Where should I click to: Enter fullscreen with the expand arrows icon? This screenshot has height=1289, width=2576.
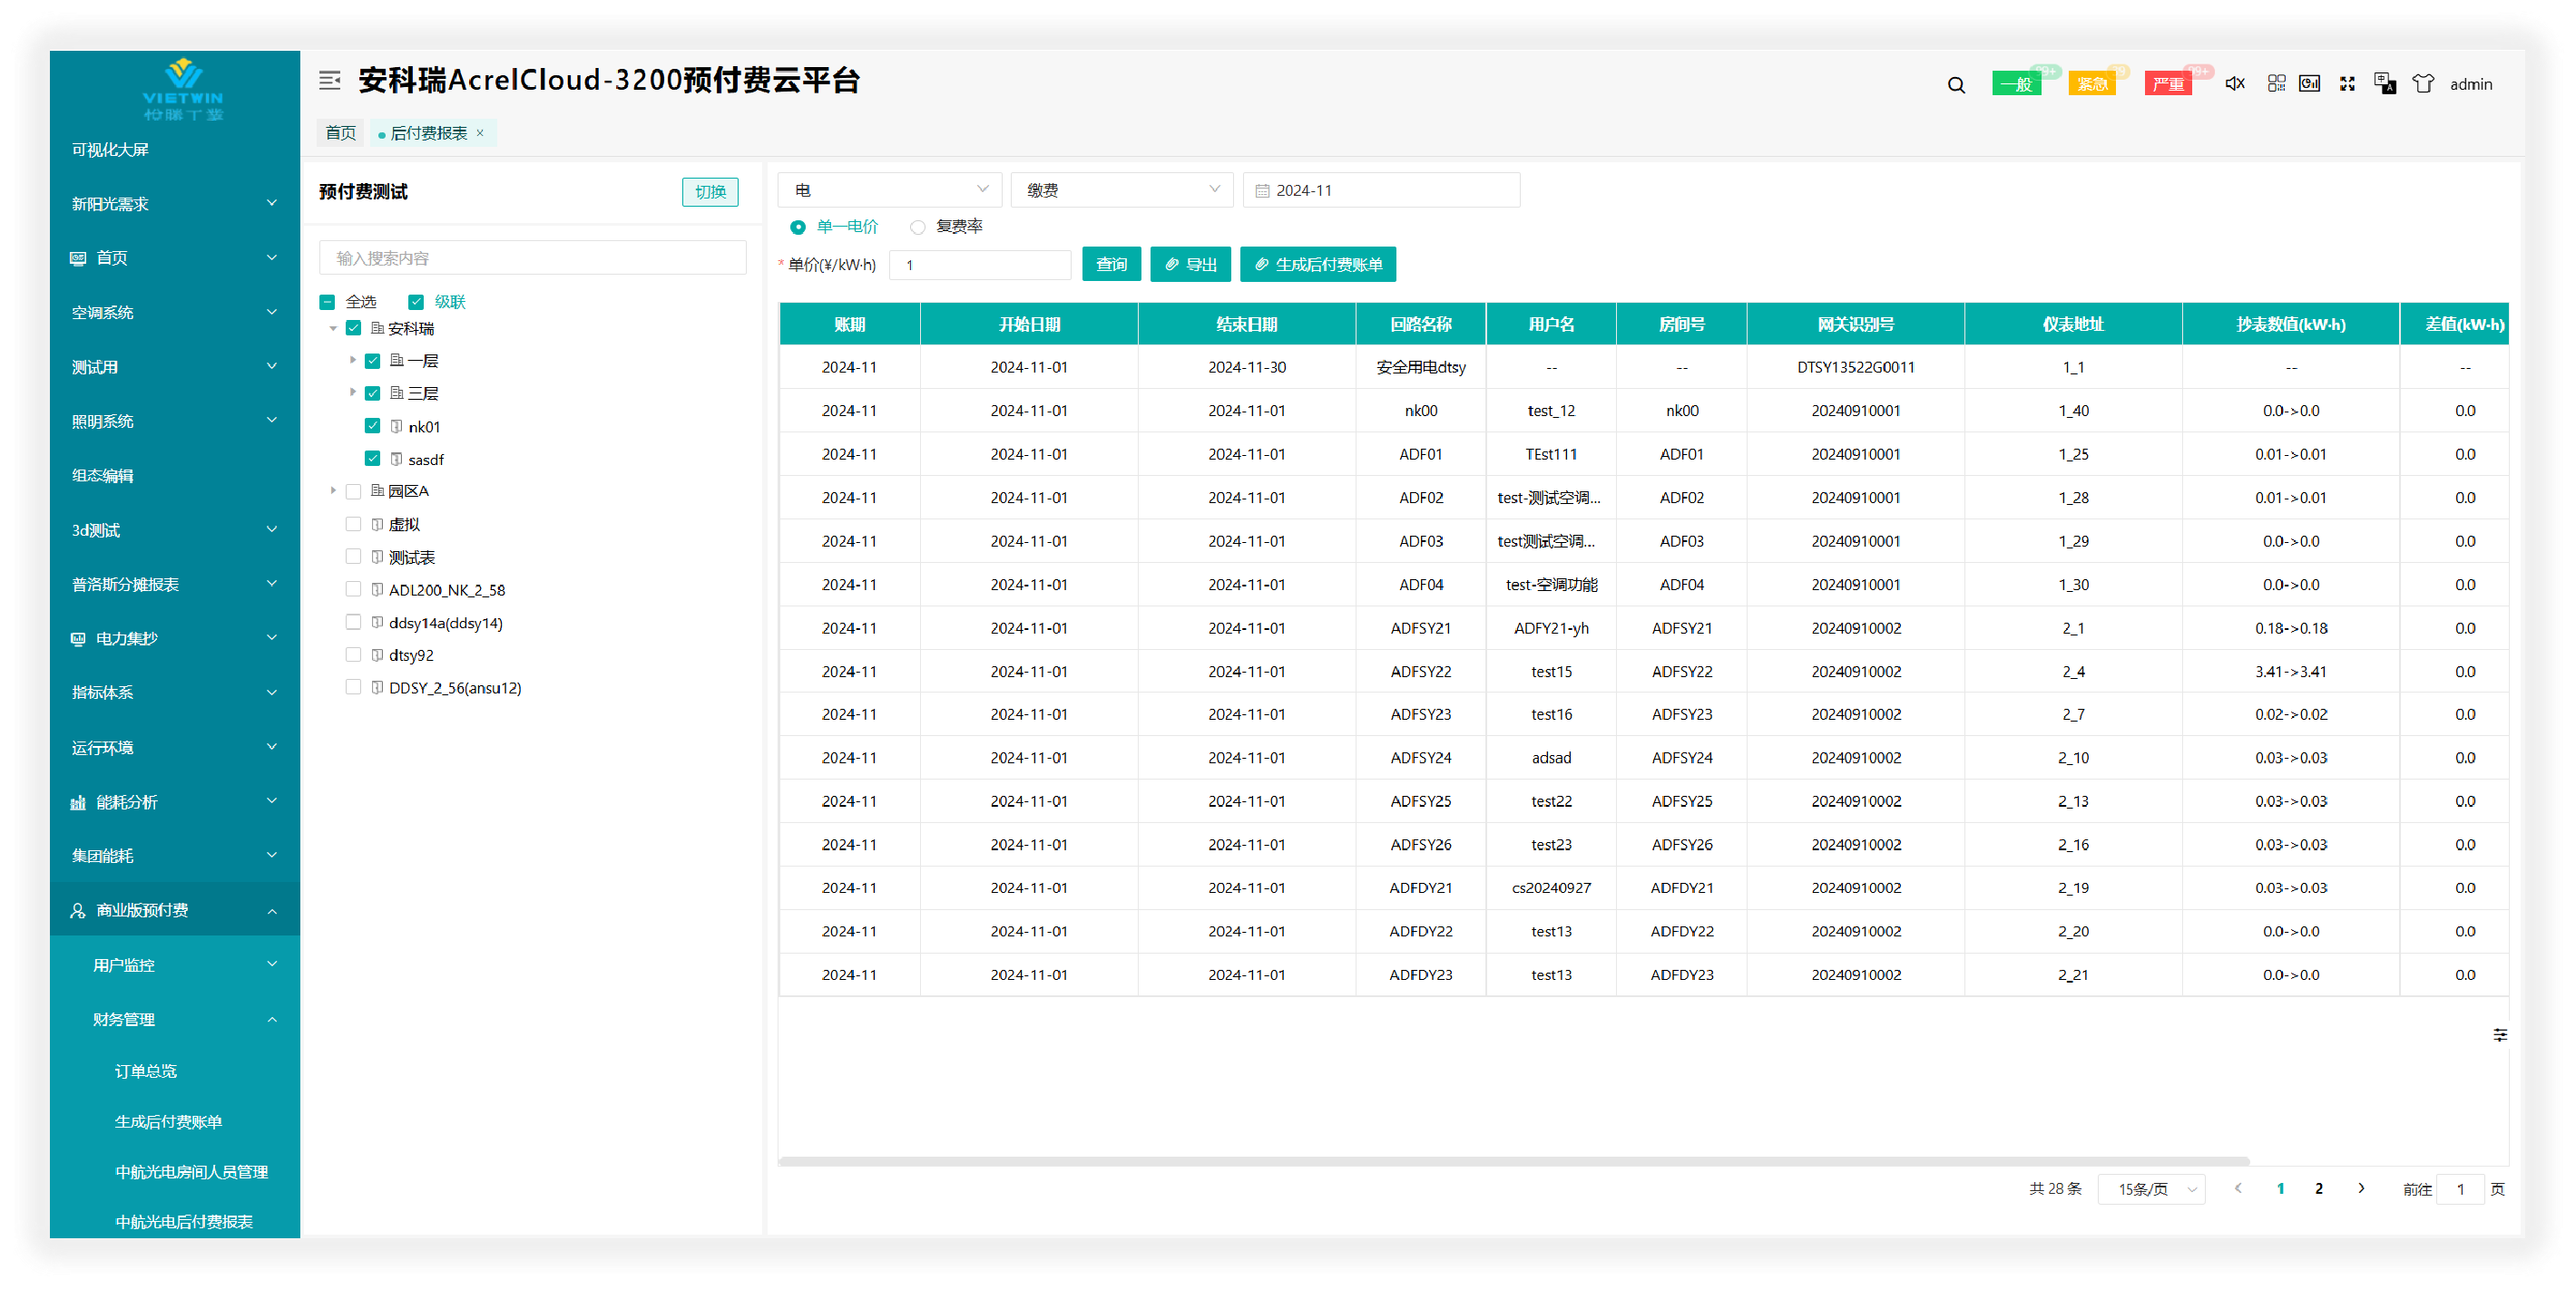pyautogui.click(x=2347, y=84)
